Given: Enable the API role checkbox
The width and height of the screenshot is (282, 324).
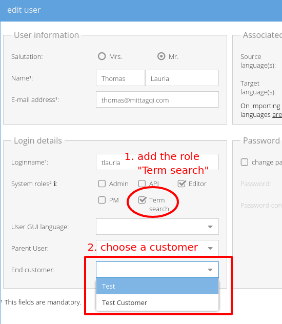Looking at the screenshot, I should click(x=142, y=184).
